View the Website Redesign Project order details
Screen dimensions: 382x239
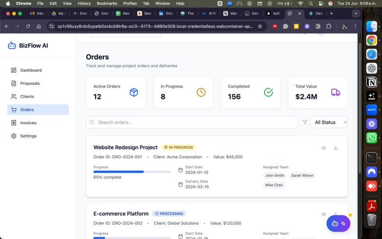click(324, 148)
